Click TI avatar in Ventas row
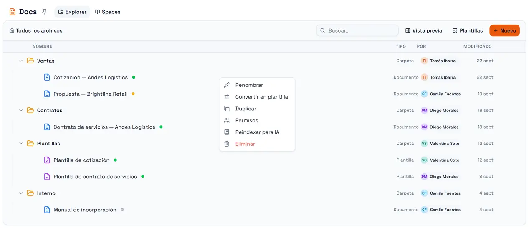 point(424,61)
